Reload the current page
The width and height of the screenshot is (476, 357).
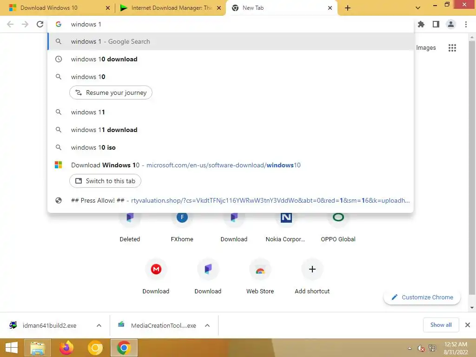[x=40, y=24]
